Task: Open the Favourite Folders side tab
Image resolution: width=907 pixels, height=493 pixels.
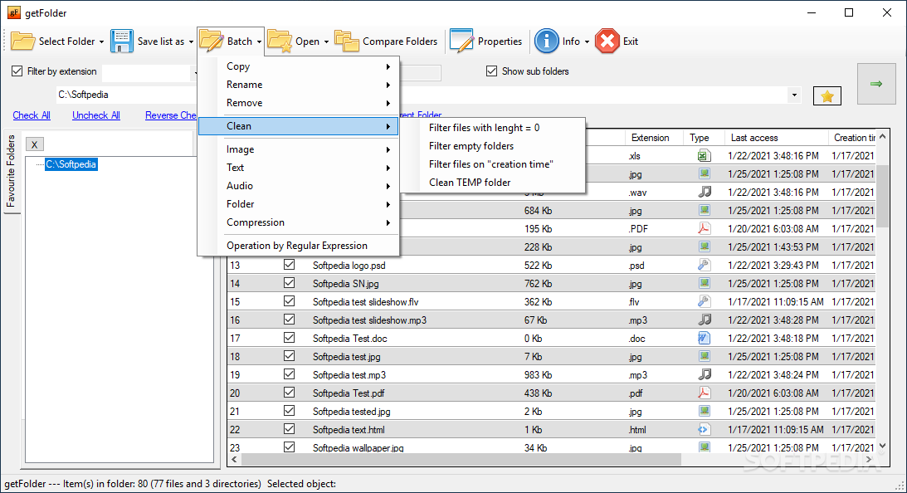Action: click(x=11, y=171)
